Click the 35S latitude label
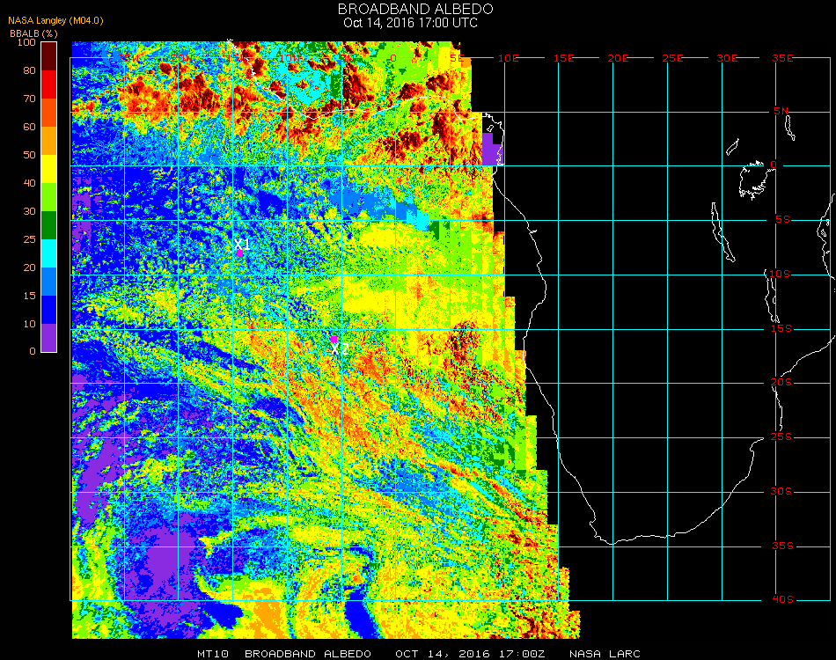This screenshot has width=836, height=660. (x=782, y=546)
